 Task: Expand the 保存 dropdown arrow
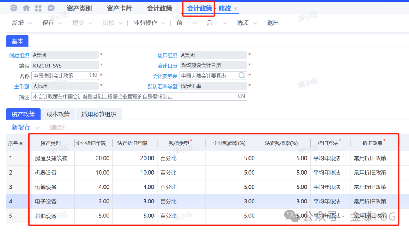point(60,23)
